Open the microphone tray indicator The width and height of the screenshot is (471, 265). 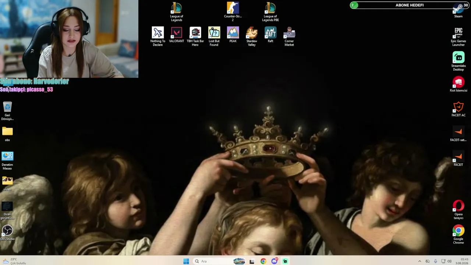(x=435, y=261)
